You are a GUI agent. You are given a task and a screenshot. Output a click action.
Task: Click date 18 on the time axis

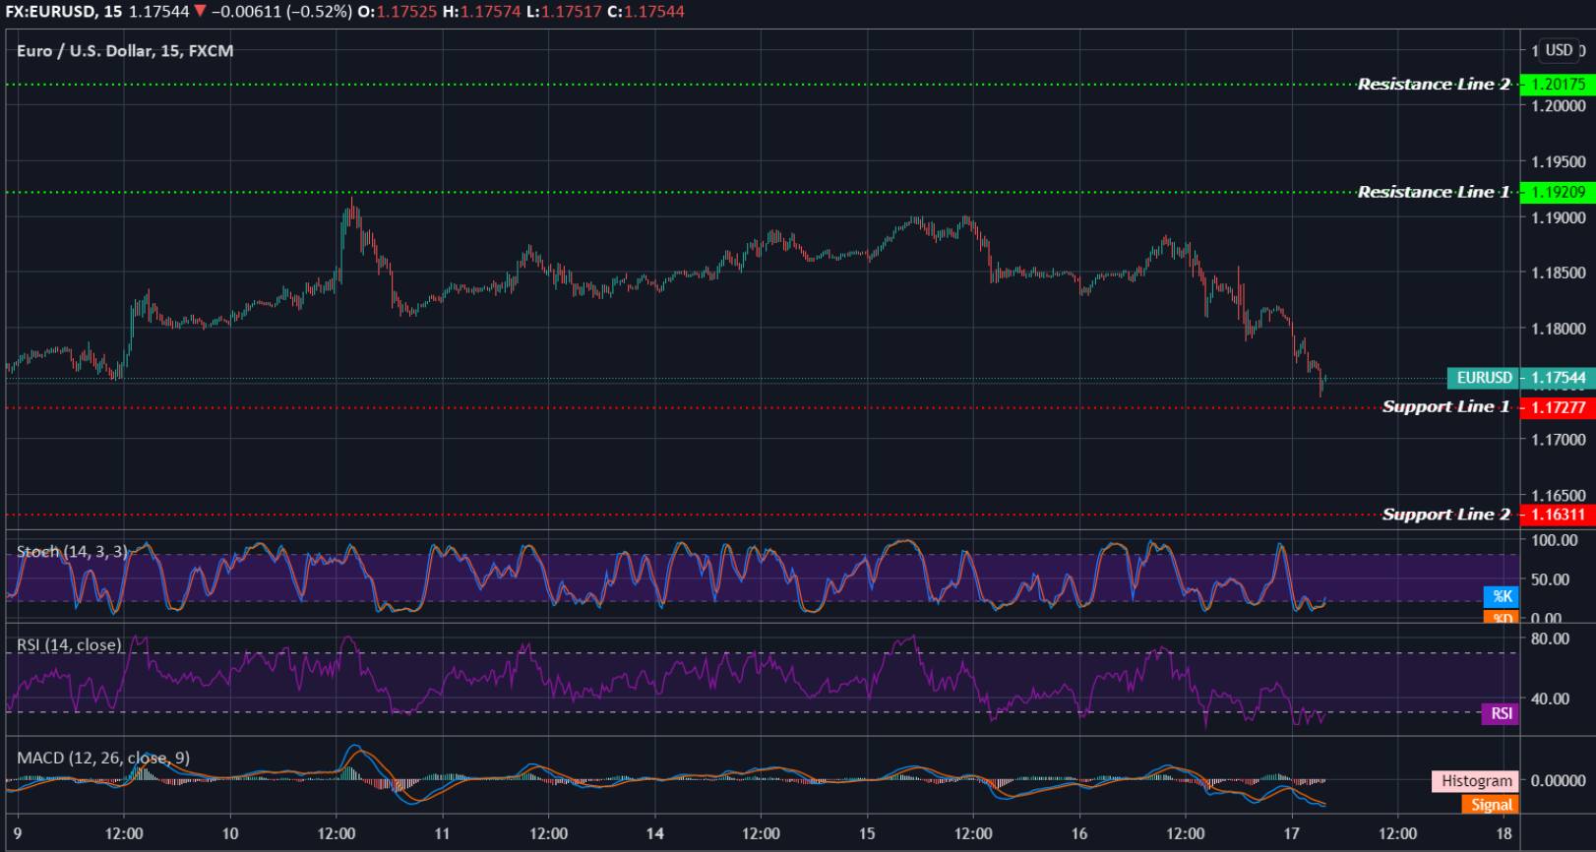coord(1504,834)
